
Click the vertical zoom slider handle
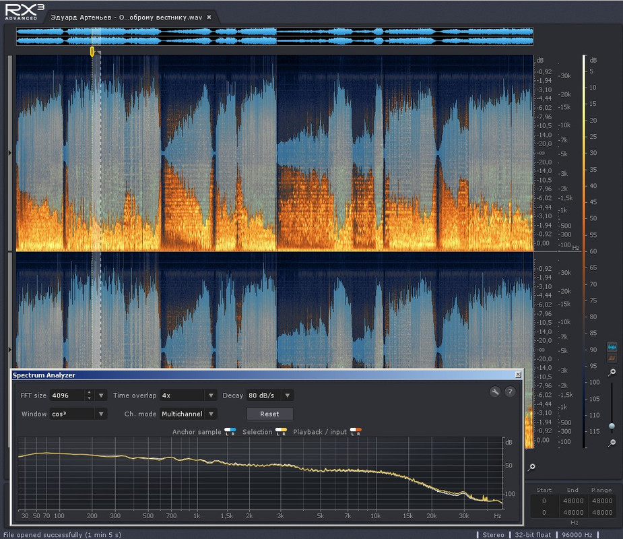coord(612,426)
